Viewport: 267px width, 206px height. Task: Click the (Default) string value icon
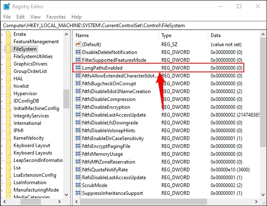[x=78, y=44]
